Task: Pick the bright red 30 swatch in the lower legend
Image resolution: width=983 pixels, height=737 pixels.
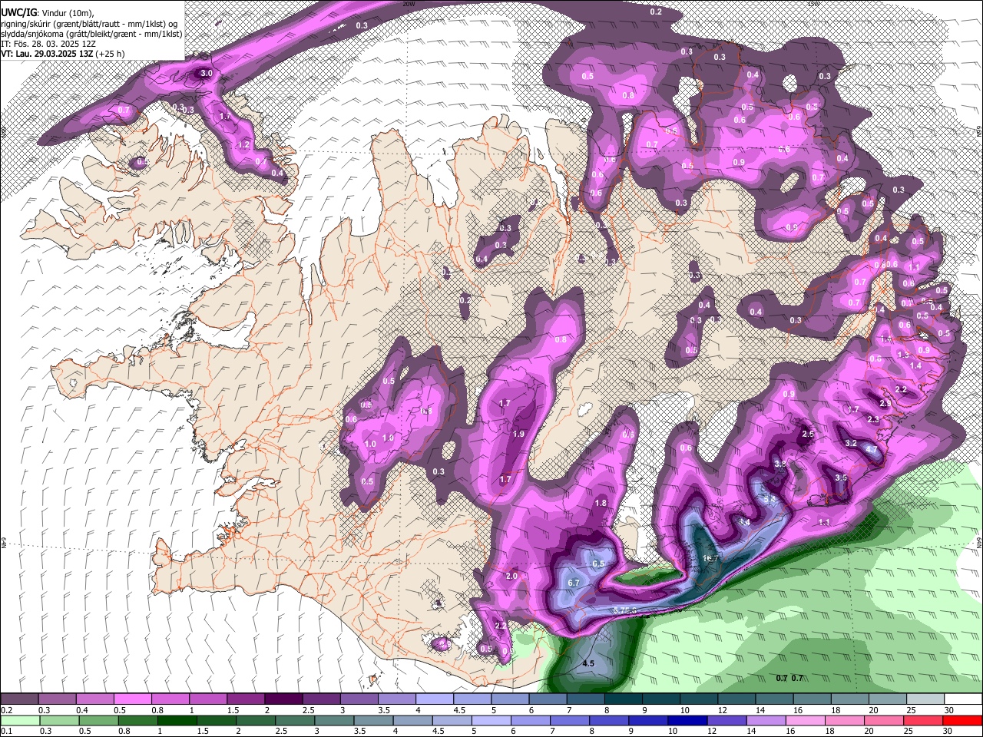Action: tap(962, 720)
